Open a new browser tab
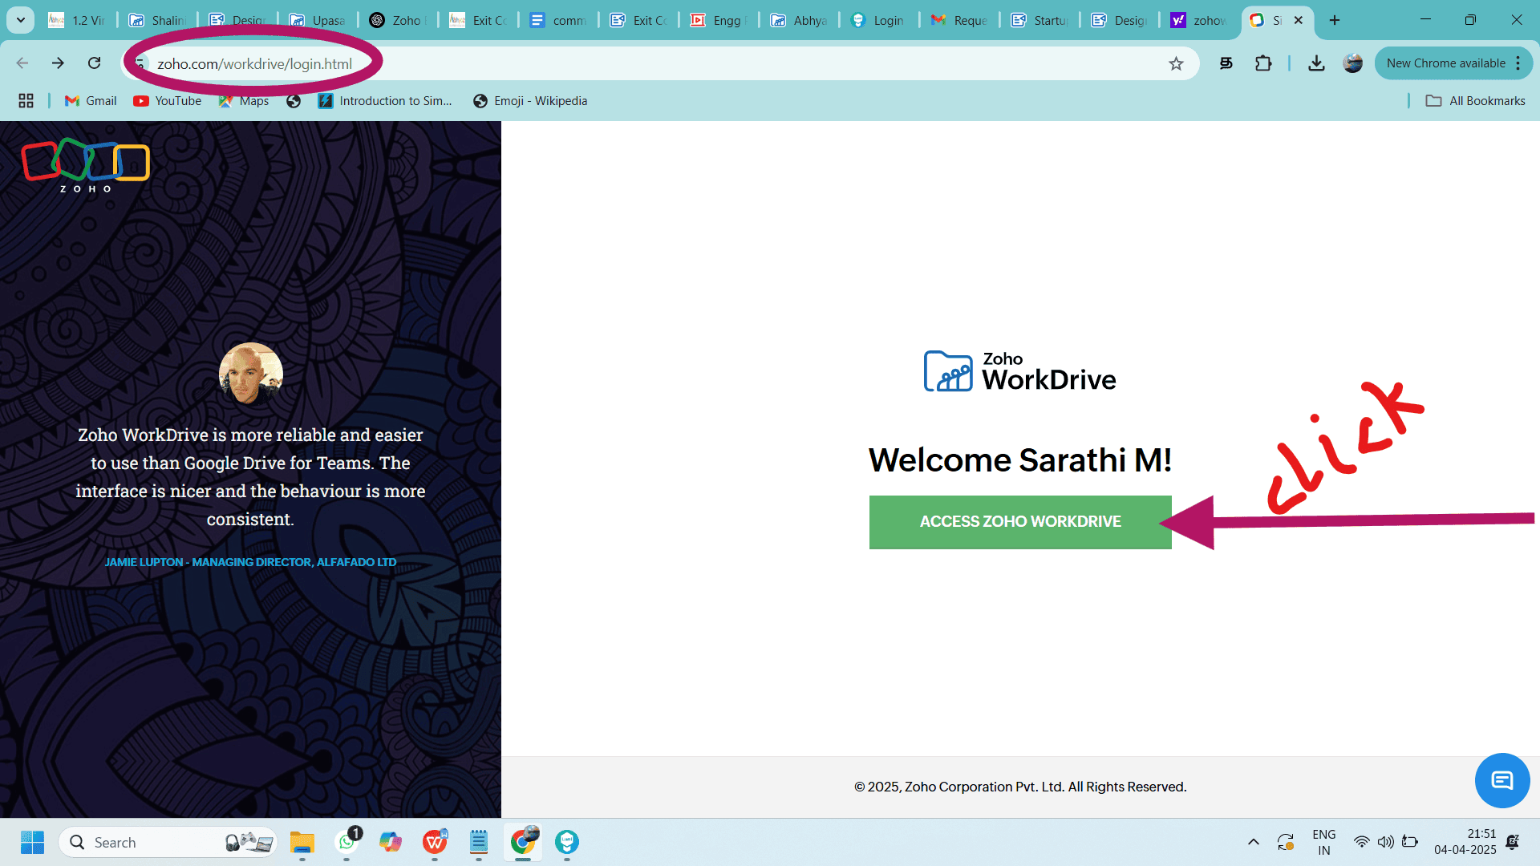The width and height of the screenshot is (1540, 866). (x=1335, y=20)
